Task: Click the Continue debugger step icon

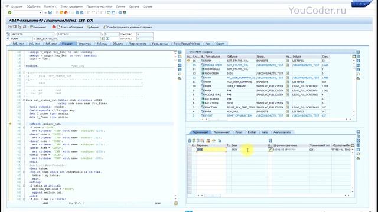Action: 24,27
